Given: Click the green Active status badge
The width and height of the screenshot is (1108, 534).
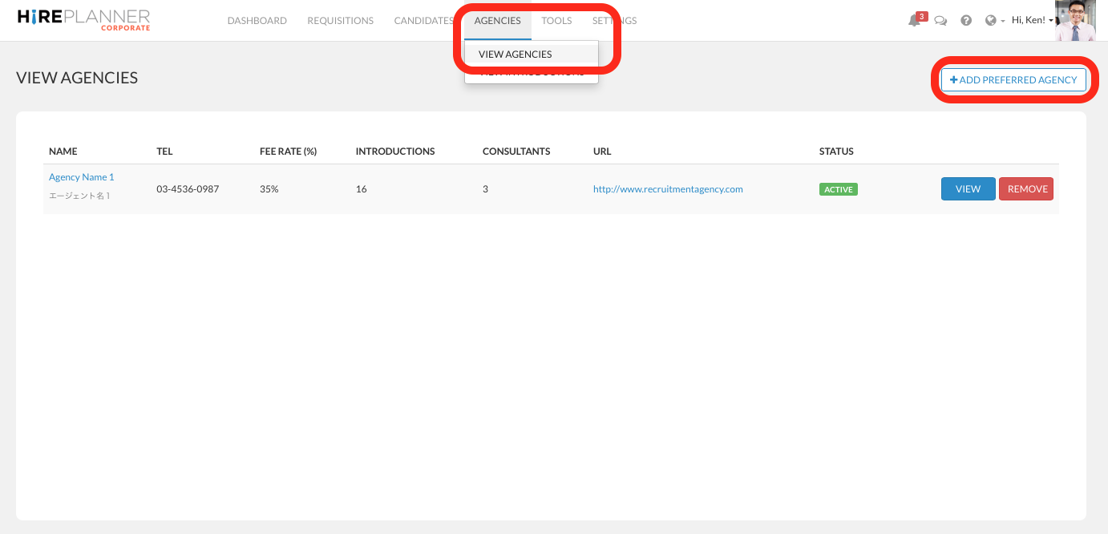Looking at the screenshot, I should (x=838, y=189).
